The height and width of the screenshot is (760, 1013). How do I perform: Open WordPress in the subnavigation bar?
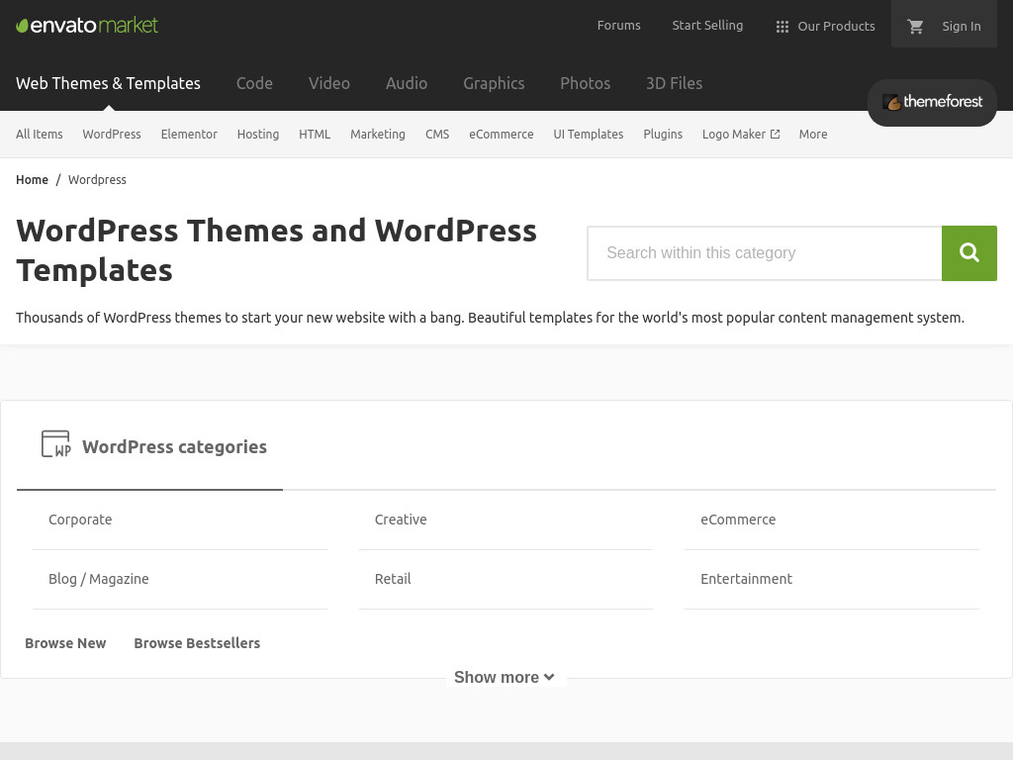click(x=112, y=134)
